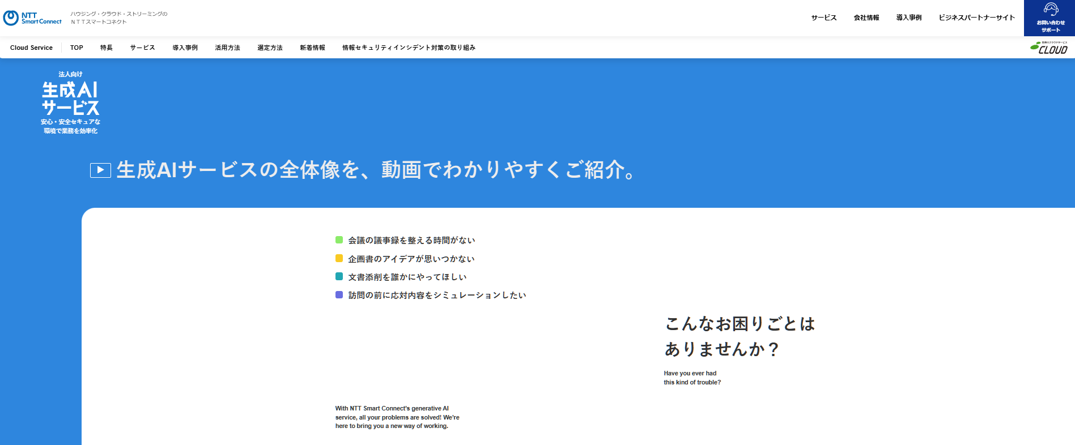Click the 安心・安全セキュアな環境で業務を効率化 subtitle

tap(70, 126)
